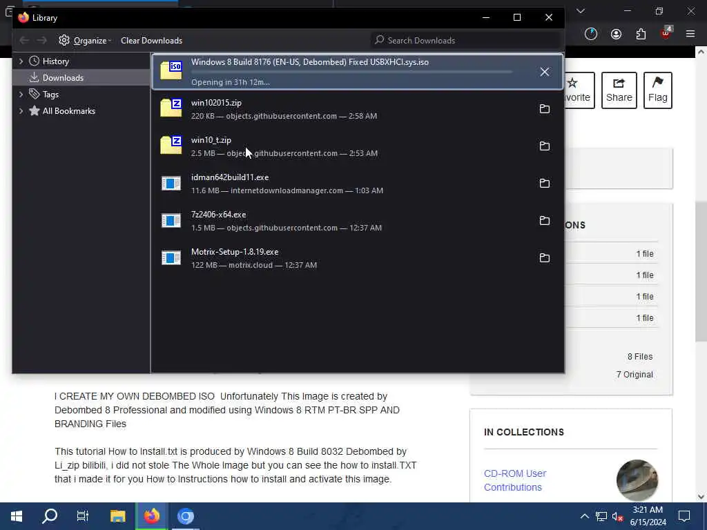
Task: Open the network status tray icon
Action: tap(601, 516)
